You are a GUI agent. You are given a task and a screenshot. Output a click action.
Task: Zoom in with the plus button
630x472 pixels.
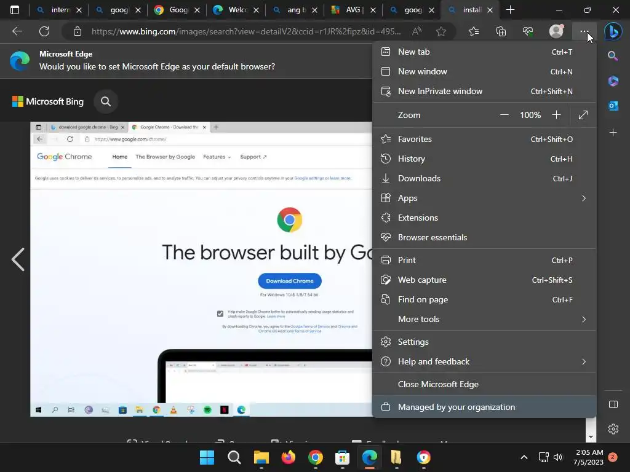tap(556, 115)
